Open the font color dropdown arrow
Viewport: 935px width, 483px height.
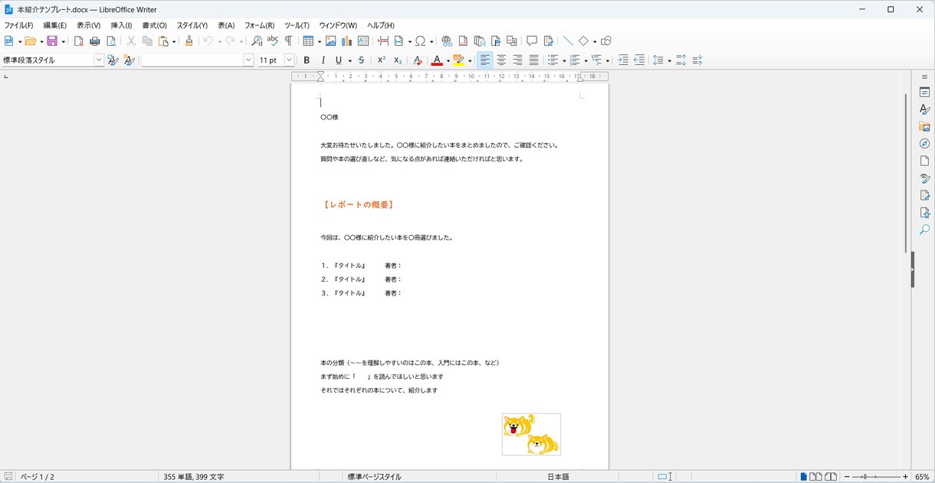(448, 60)
